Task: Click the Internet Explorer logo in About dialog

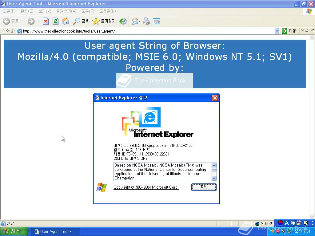Action: tap(157, 122)
